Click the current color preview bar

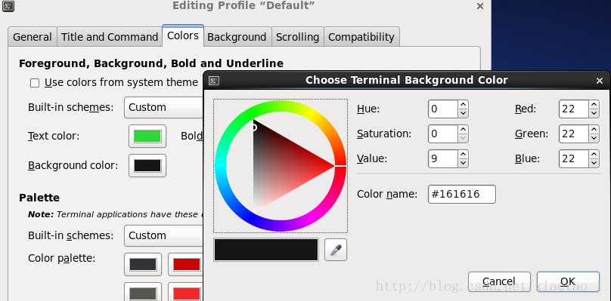[x=266, y=250]
